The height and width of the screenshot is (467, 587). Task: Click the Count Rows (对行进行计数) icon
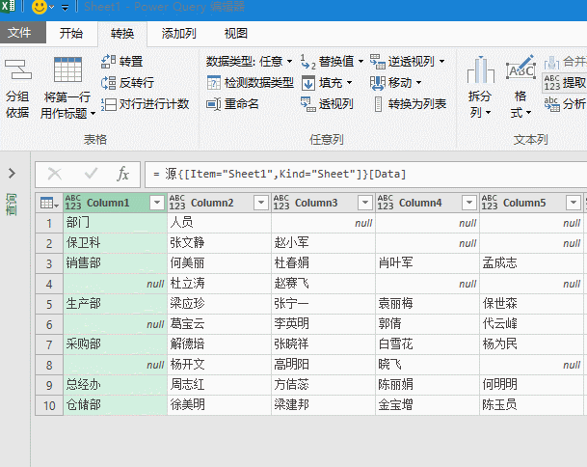(109, 104)
